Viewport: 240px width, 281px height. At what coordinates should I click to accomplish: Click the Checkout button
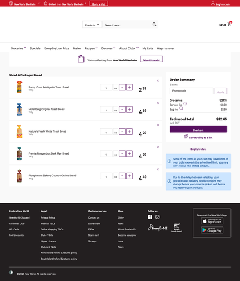click(x=198, y=129)
